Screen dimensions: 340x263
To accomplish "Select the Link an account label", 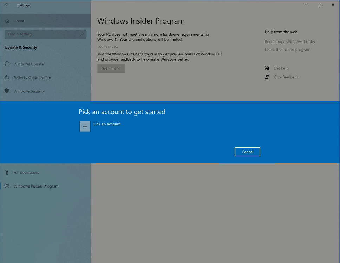I will tap(107, 124).
